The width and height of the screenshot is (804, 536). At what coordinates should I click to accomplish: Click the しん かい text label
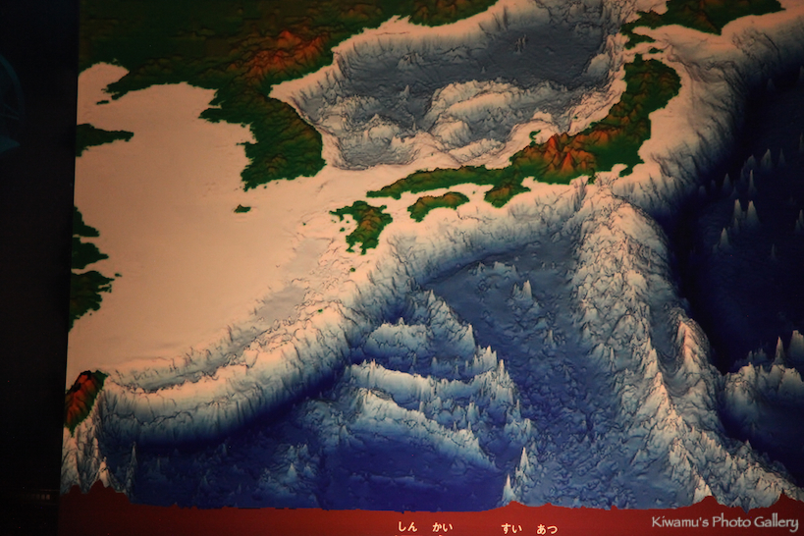click(x=425, y=527)
